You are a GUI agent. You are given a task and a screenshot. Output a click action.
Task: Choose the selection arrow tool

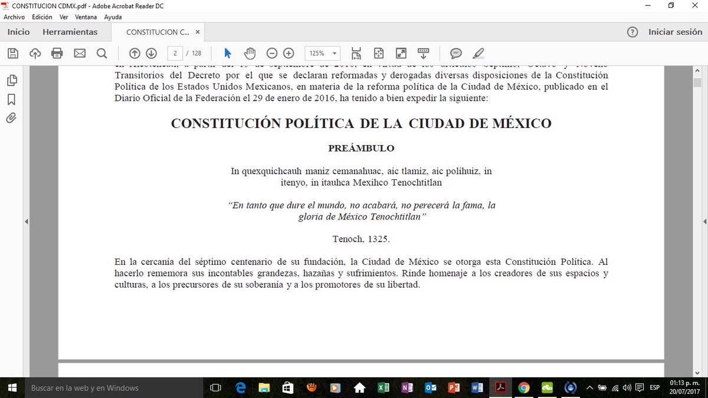tap(228, 54)
